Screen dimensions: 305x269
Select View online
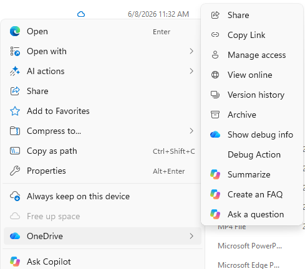[x=252, y=75]
